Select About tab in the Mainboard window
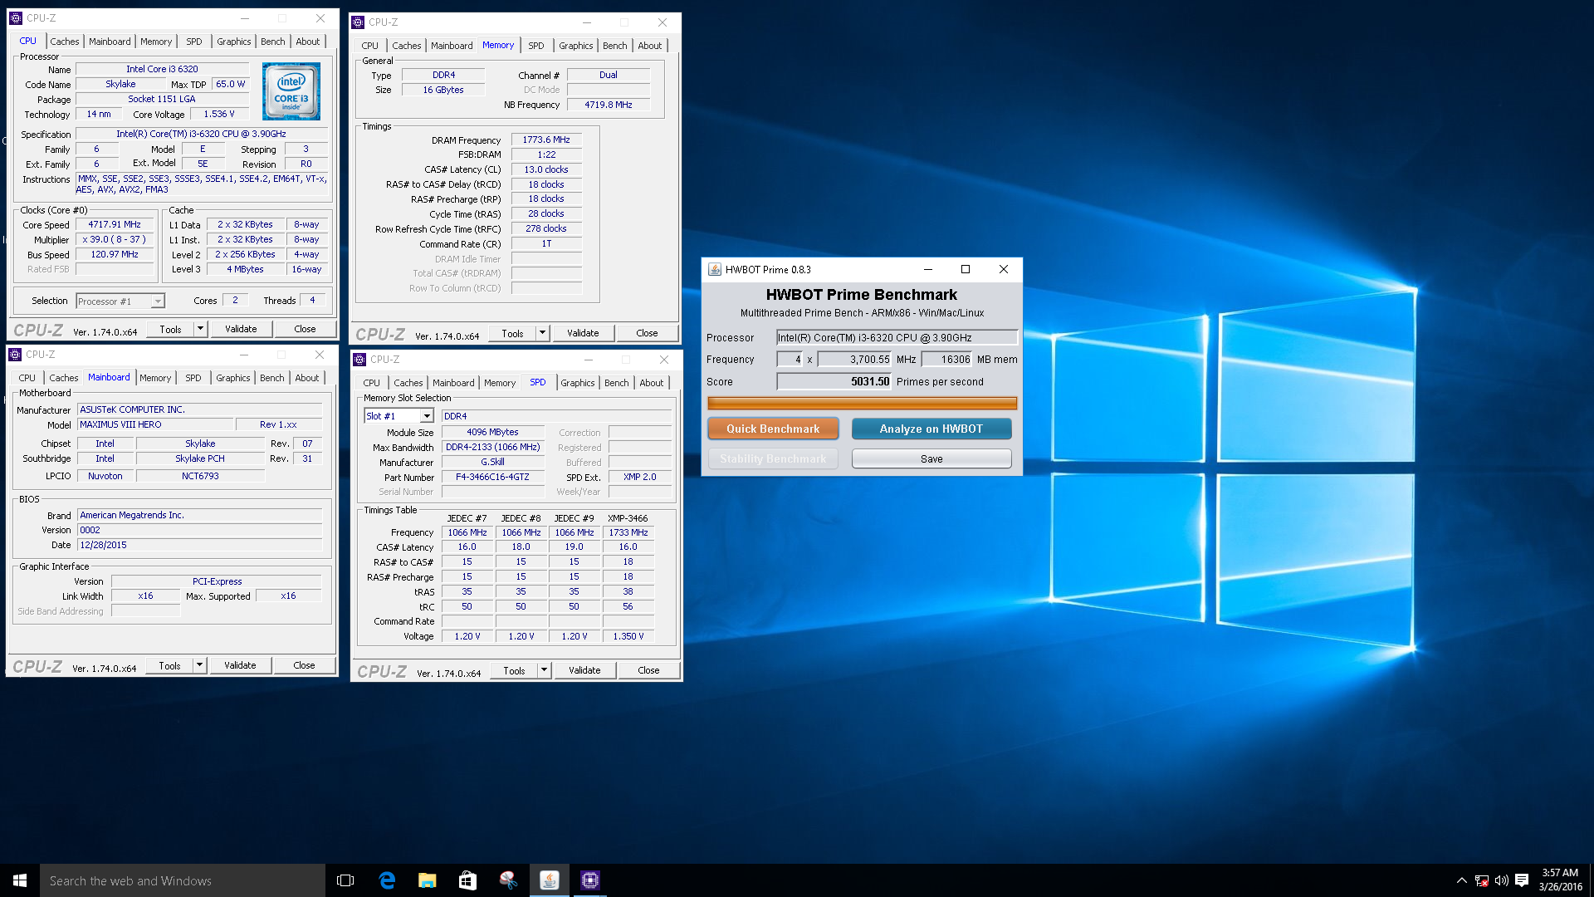1594x897 pixels. [x=307, y=378]
